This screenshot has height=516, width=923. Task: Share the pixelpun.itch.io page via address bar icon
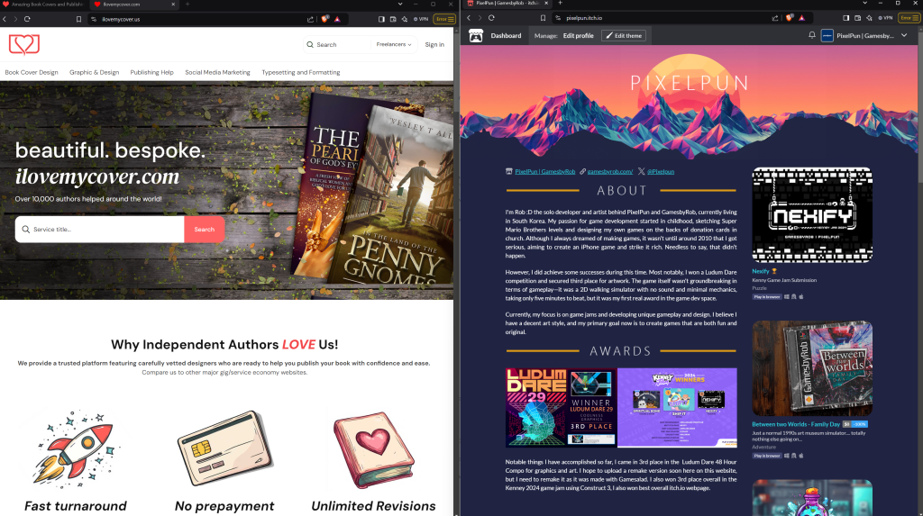(x=775, y=18)
